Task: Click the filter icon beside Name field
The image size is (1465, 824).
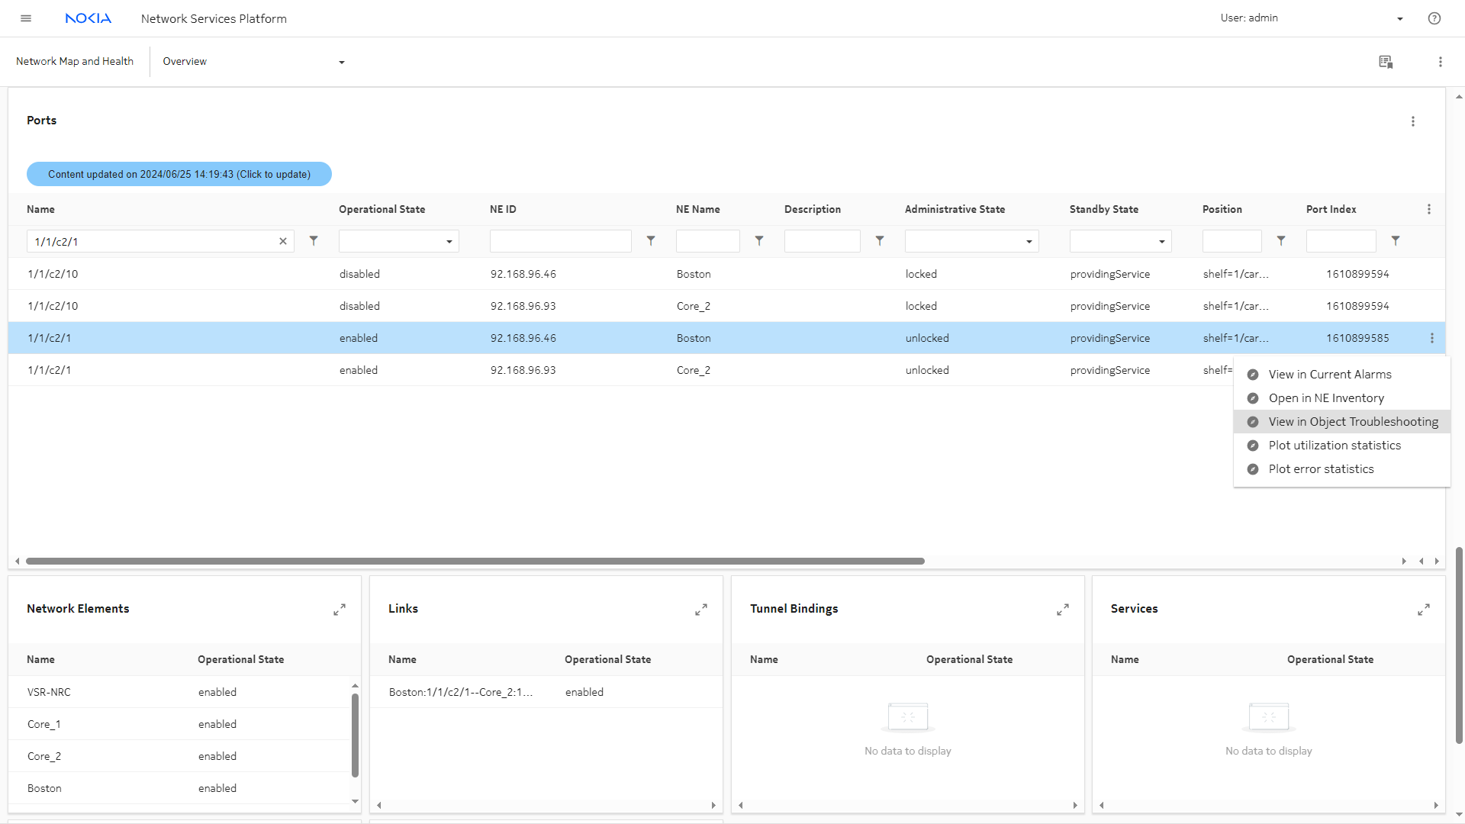Action: [314, 241]
